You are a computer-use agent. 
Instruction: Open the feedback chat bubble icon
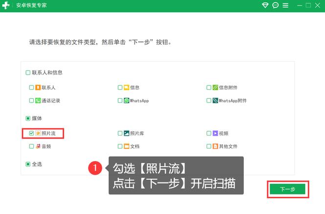click(x=276, y=5)
